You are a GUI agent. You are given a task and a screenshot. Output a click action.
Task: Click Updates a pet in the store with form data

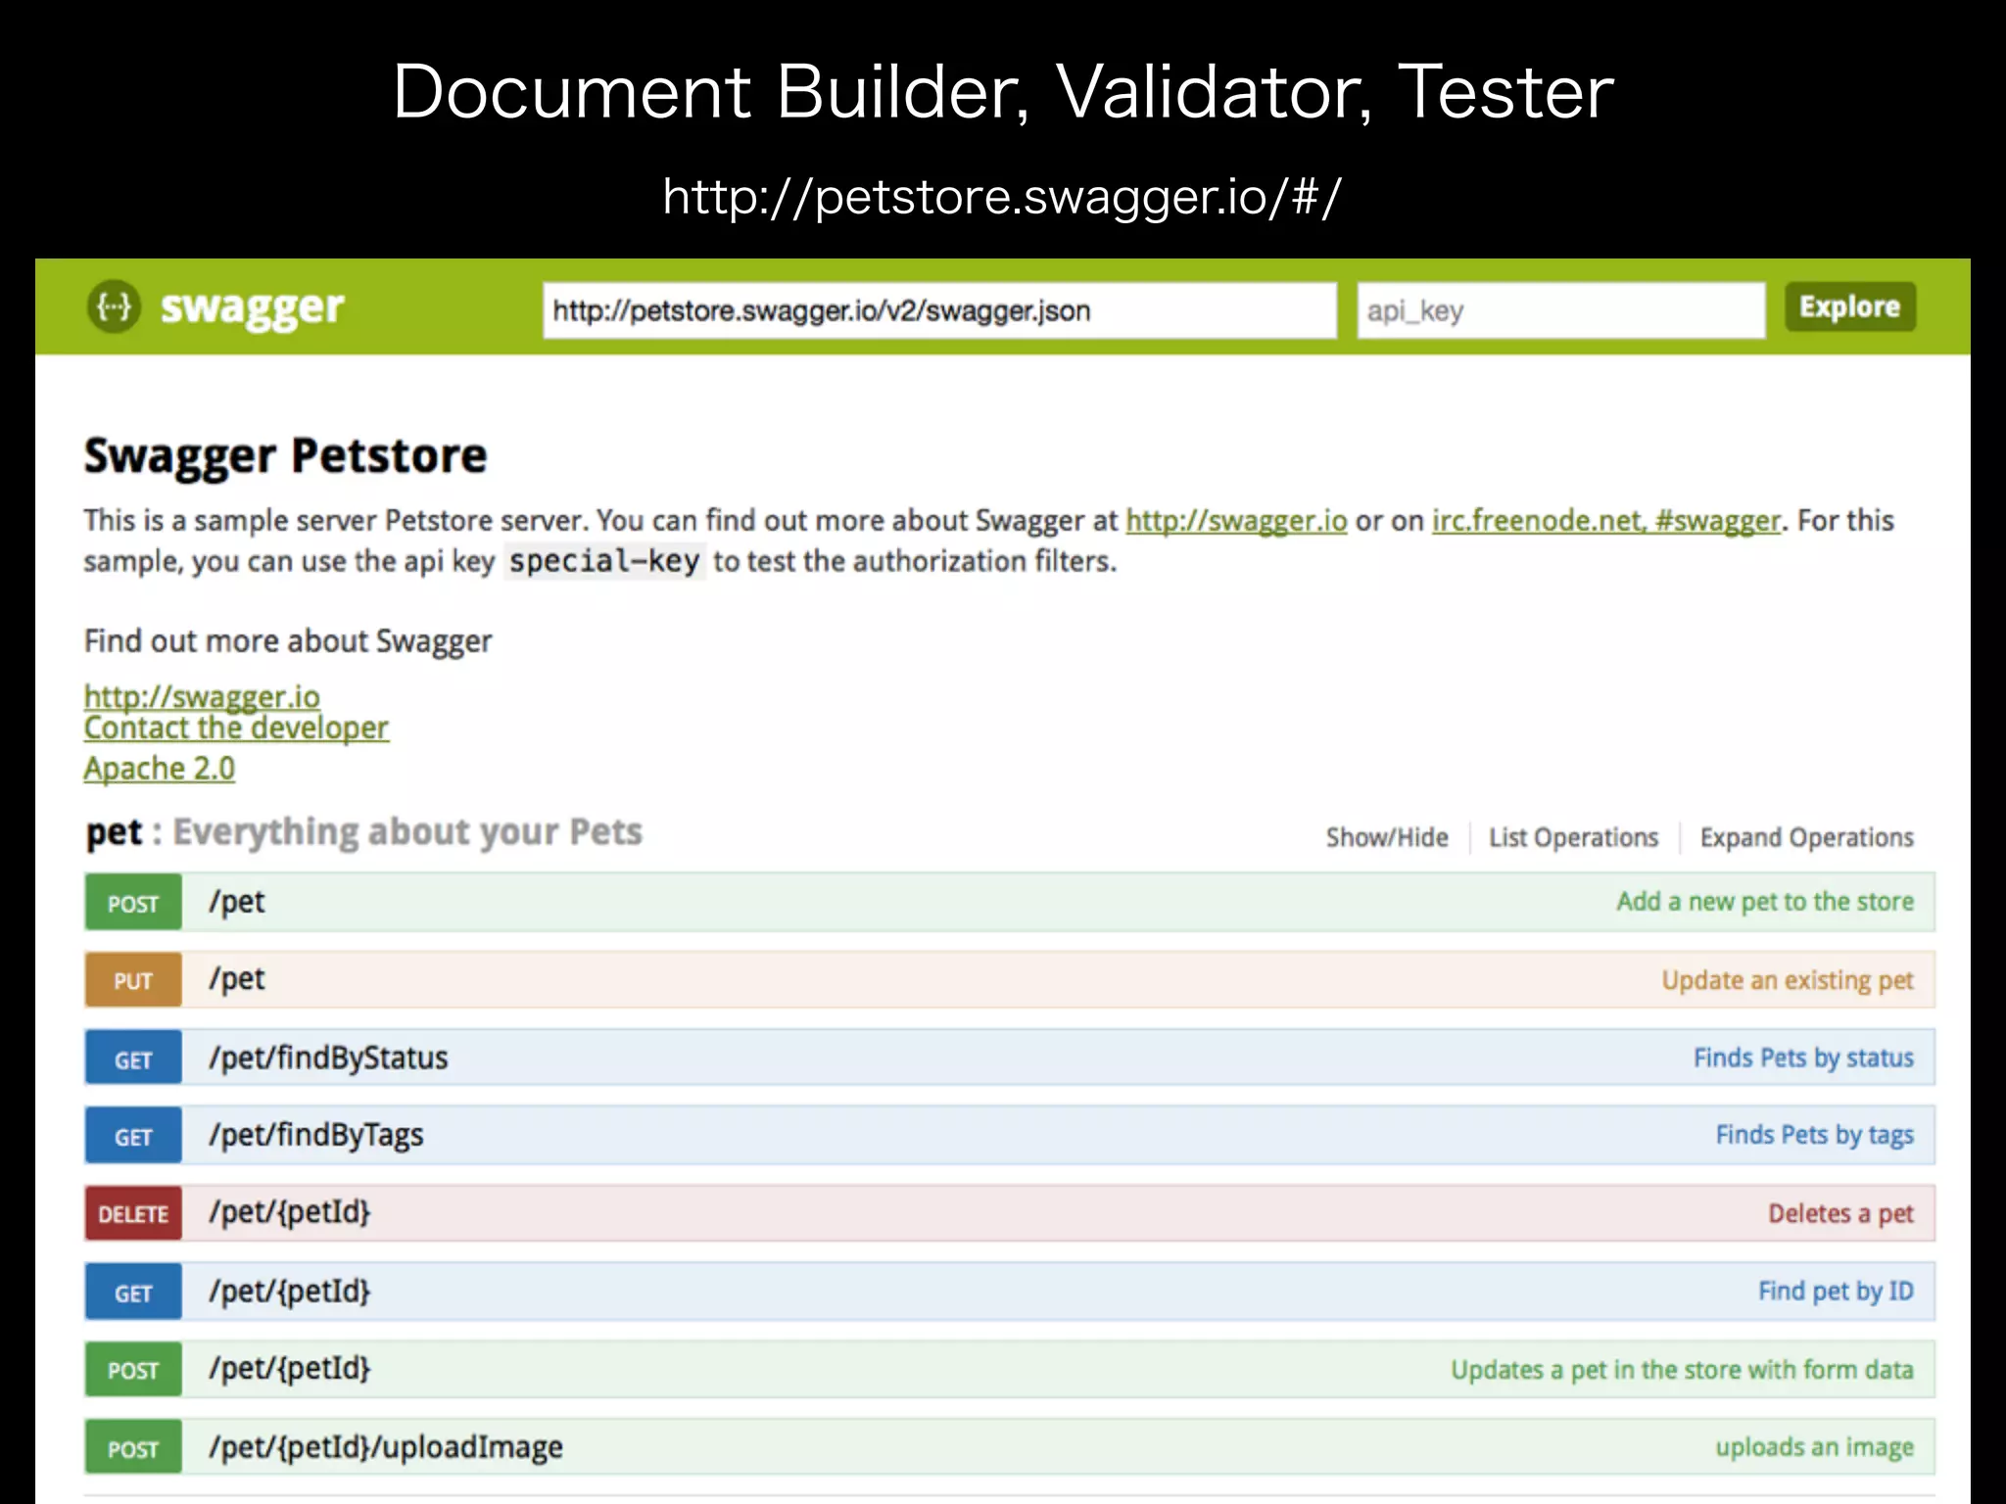pos(1682,1370)
